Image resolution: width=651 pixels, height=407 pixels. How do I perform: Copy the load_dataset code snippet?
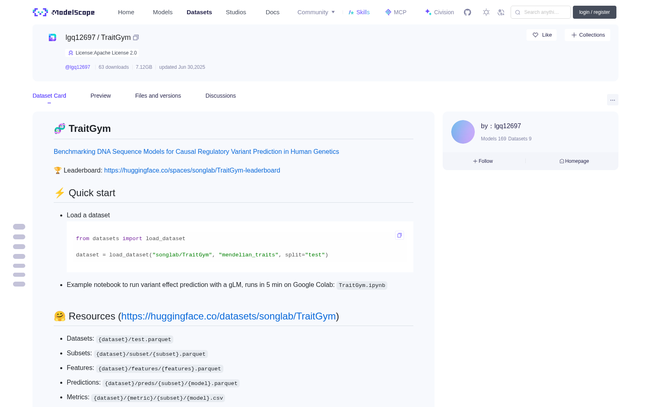[x=400, y=235]
